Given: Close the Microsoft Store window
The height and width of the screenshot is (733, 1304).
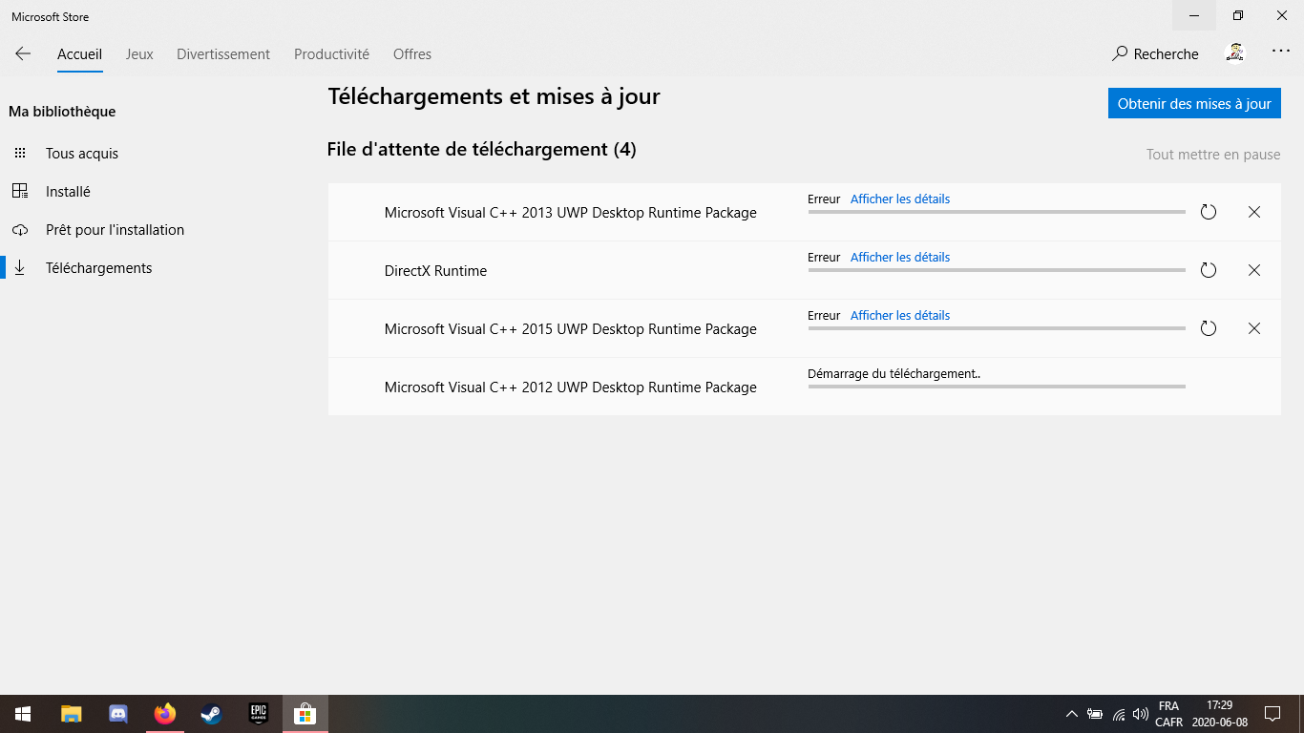Looking at the screenshot, I should click(x=1282, y=15).
